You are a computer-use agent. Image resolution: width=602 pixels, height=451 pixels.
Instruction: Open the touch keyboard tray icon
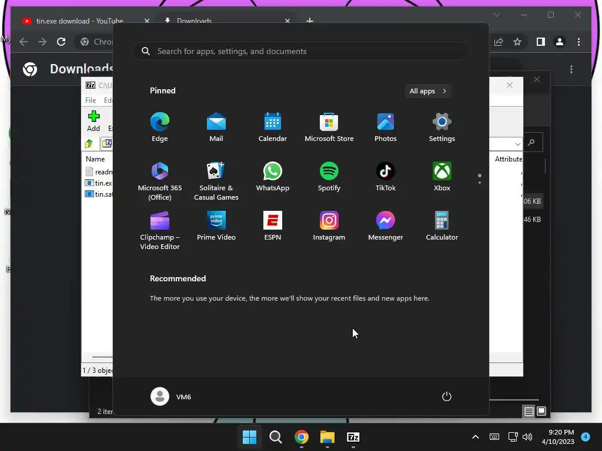pos(494,437)
